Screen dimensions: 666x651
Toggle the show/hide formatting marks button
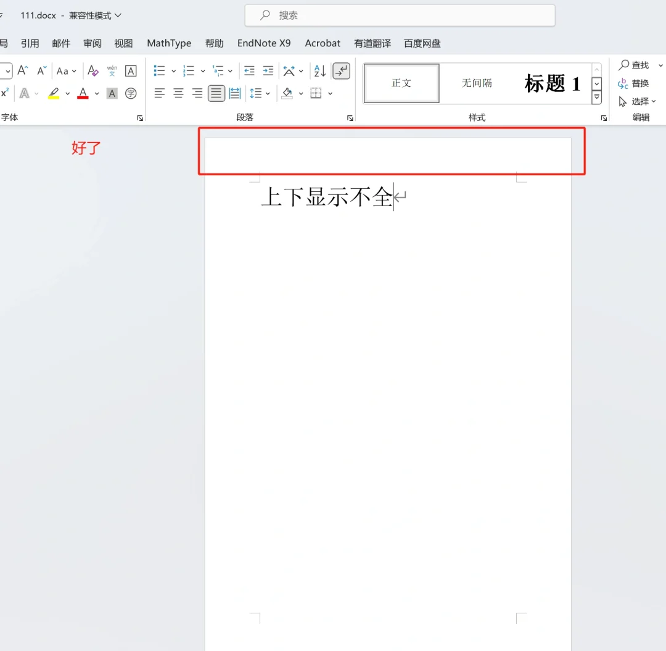[341, 70]
